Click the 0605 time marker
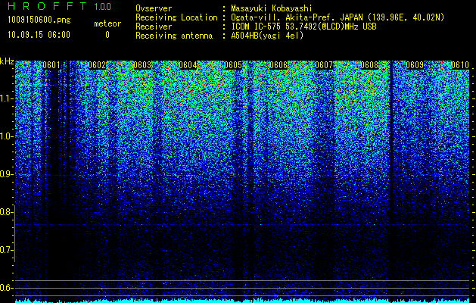This screenshot has width=476, height=303. (233, 65)
